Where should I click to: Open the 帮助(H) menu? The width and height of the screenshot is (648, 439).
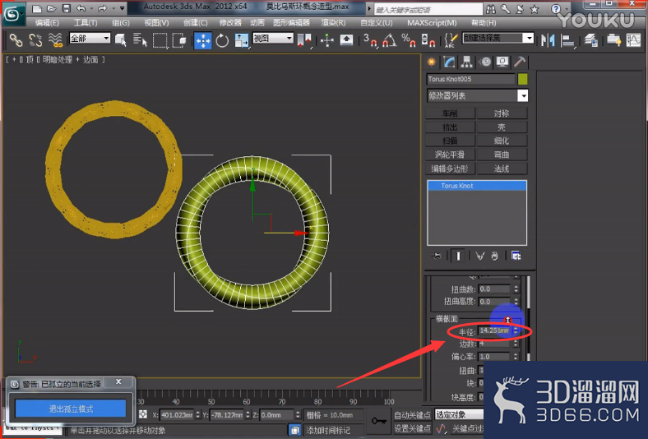click(484, 23)
